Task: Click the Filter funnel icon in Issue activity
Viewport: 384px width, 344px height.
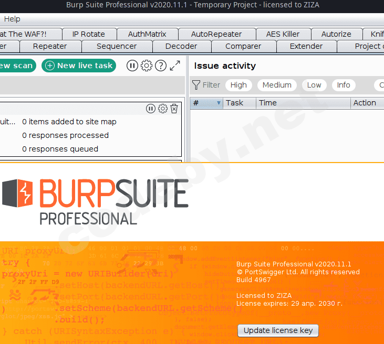Action: click(196, 85)
